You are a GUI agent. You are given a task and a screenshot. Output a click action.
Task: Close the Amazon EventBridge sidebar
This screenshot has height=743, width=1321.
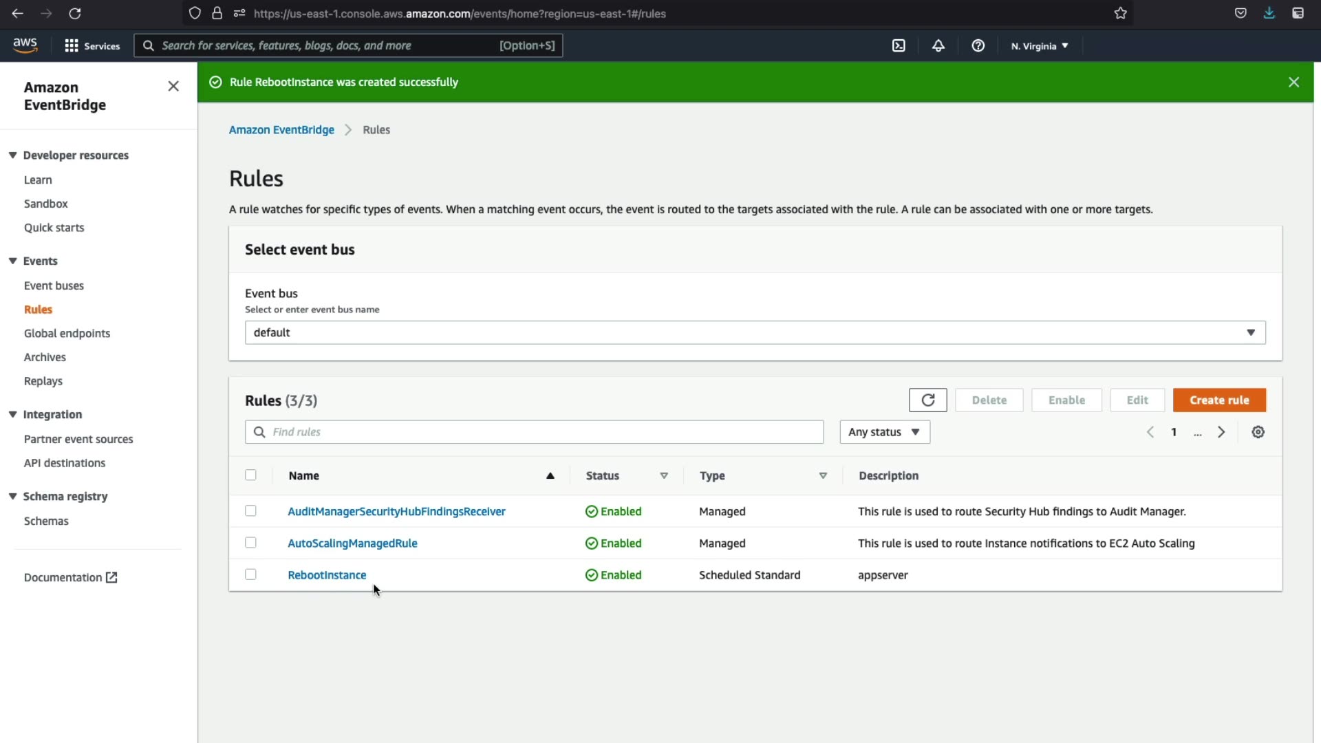(x=173, y=86)
